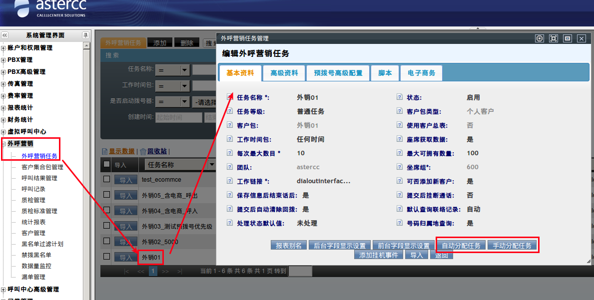Screen dimensions: 594x300
Task: Select the checkbox for 外销02_5000 row
Action: coord(106,242)
